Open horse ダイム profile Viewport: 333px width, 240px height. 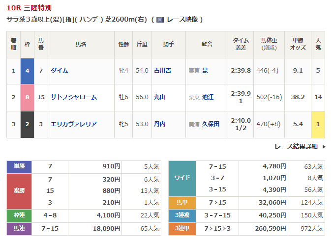pos(59,71)
